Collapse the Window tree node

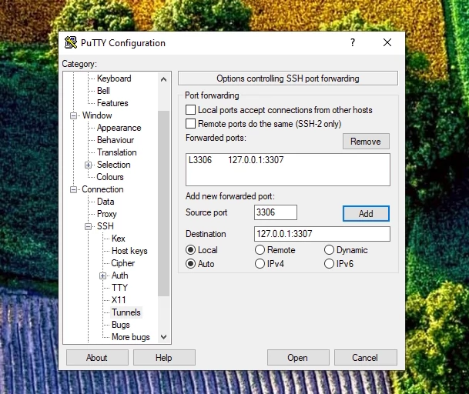(73, 115)
